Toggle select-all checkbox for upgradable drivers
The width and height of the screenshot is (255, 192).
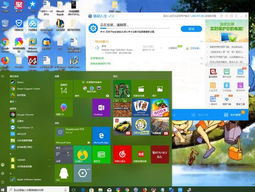[x=92, y=41]
